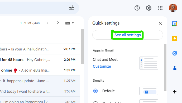Click See all settings
Screen dimensions: 182x103
[128, 35]
